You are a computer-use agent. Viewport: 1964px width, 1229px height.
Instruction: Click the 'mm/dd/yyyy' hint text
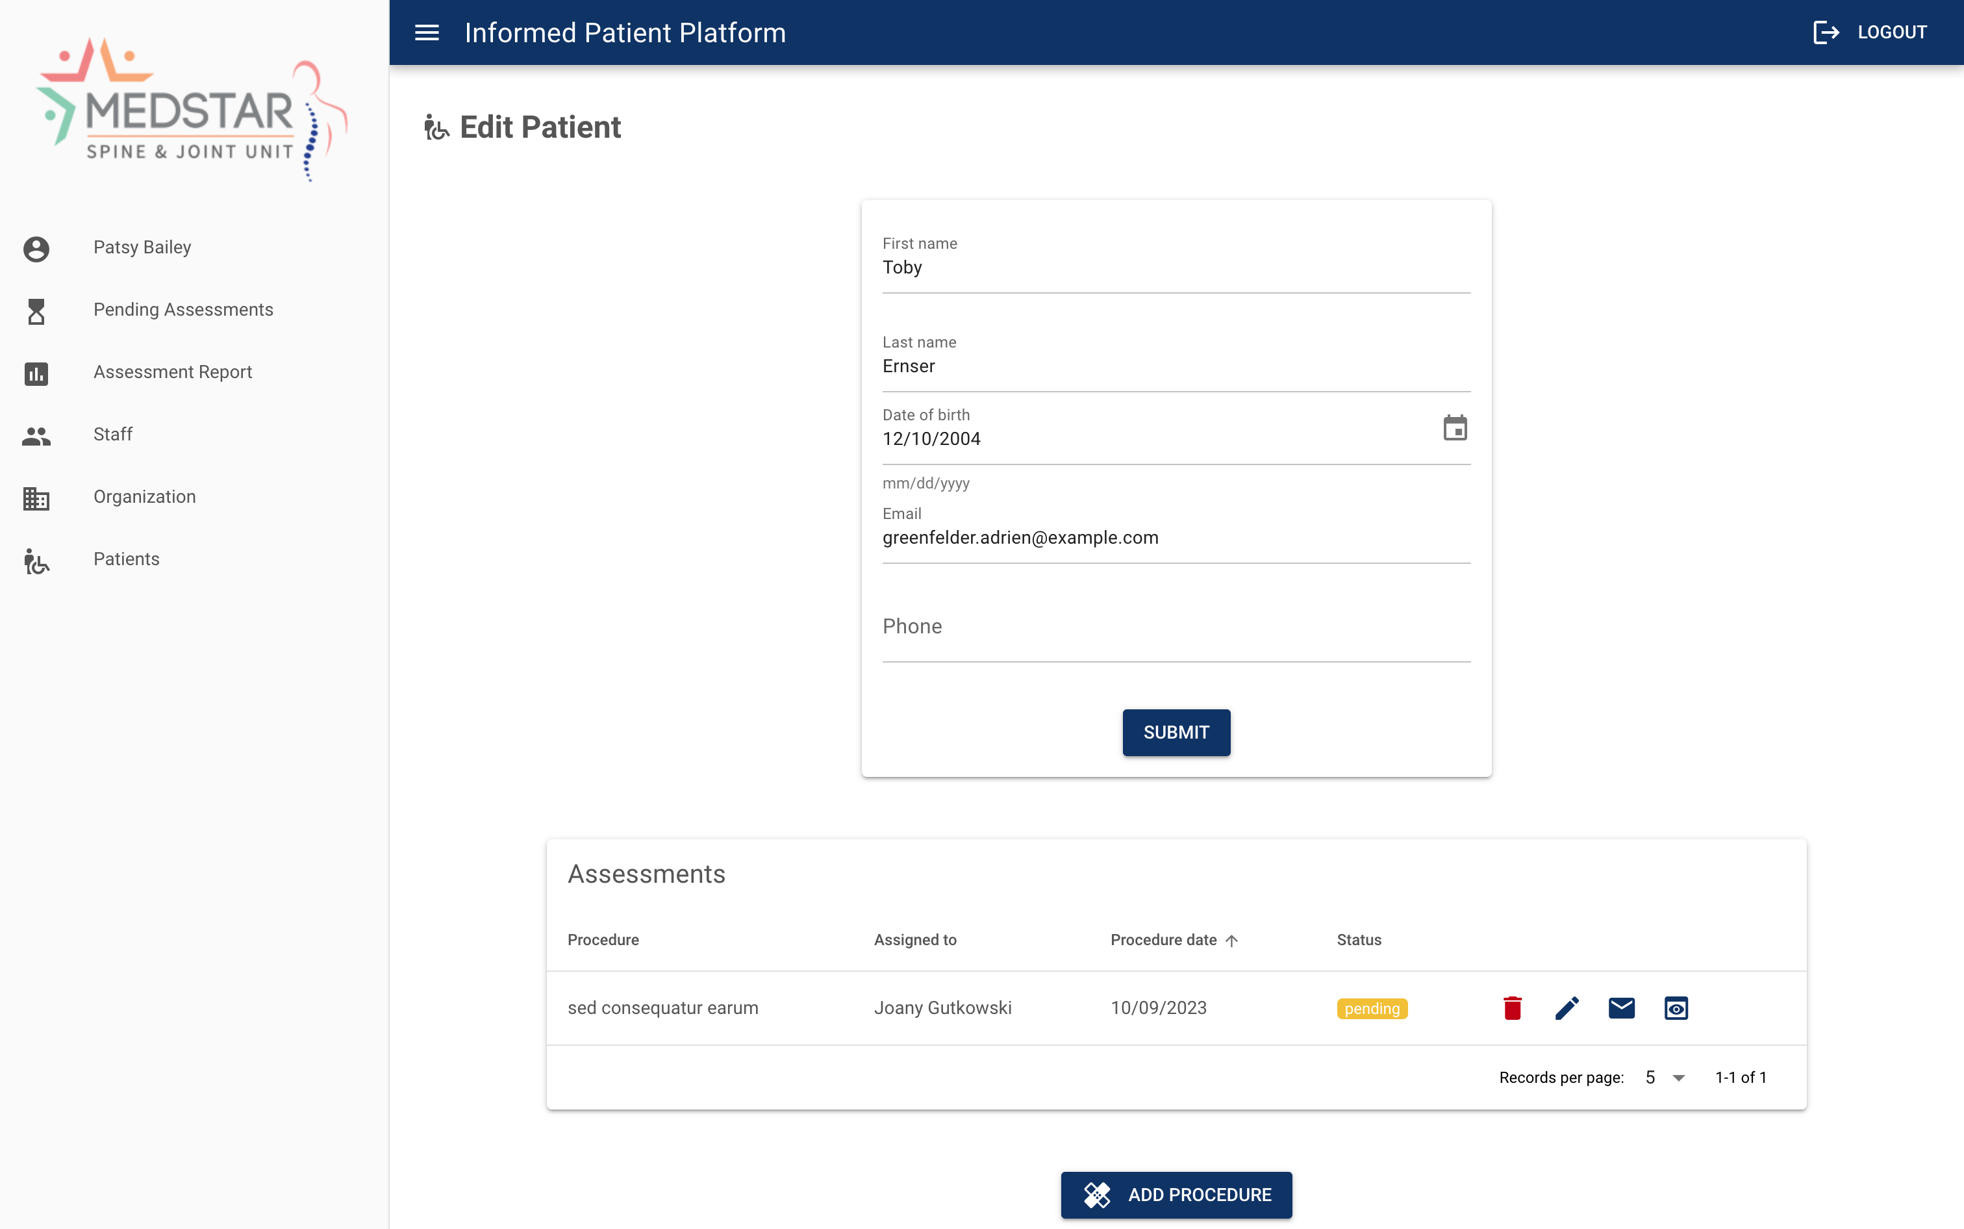[925, 483]
